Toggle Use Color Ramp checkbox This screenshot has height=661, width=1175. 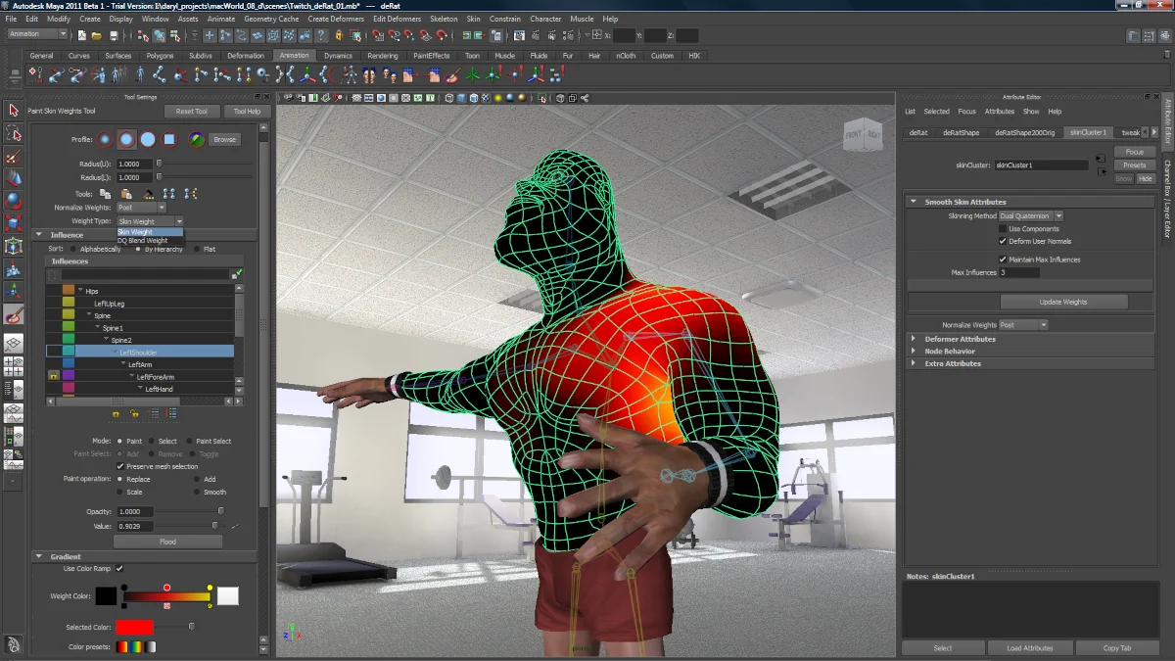pos(119,568)
